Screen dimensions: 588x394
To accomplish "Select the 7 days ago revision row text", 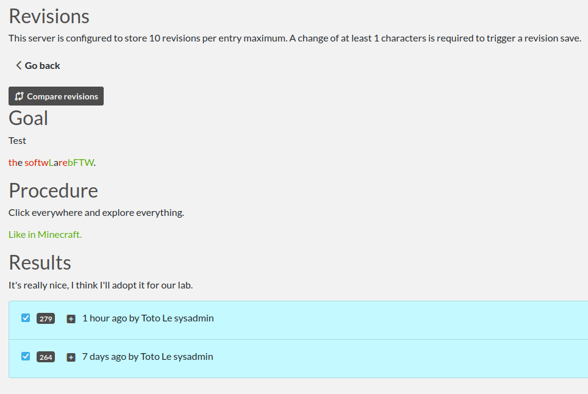I will coord(148,357).
